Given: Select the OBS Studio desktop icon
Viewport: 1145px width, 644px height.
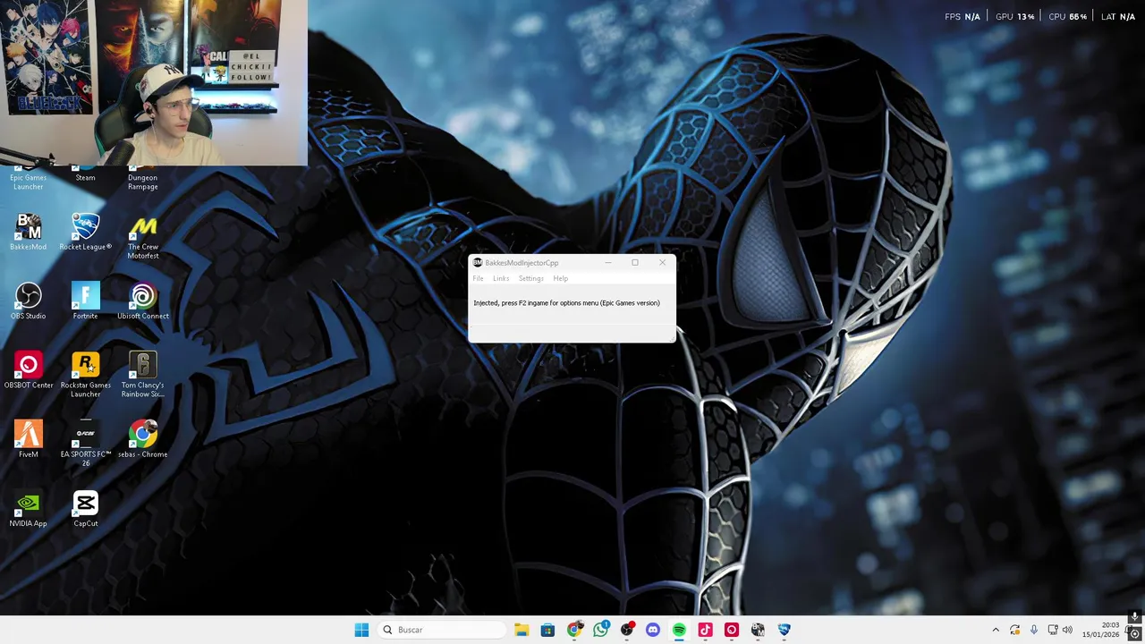Looking at the screenshot, I should (x=28, y=301).
